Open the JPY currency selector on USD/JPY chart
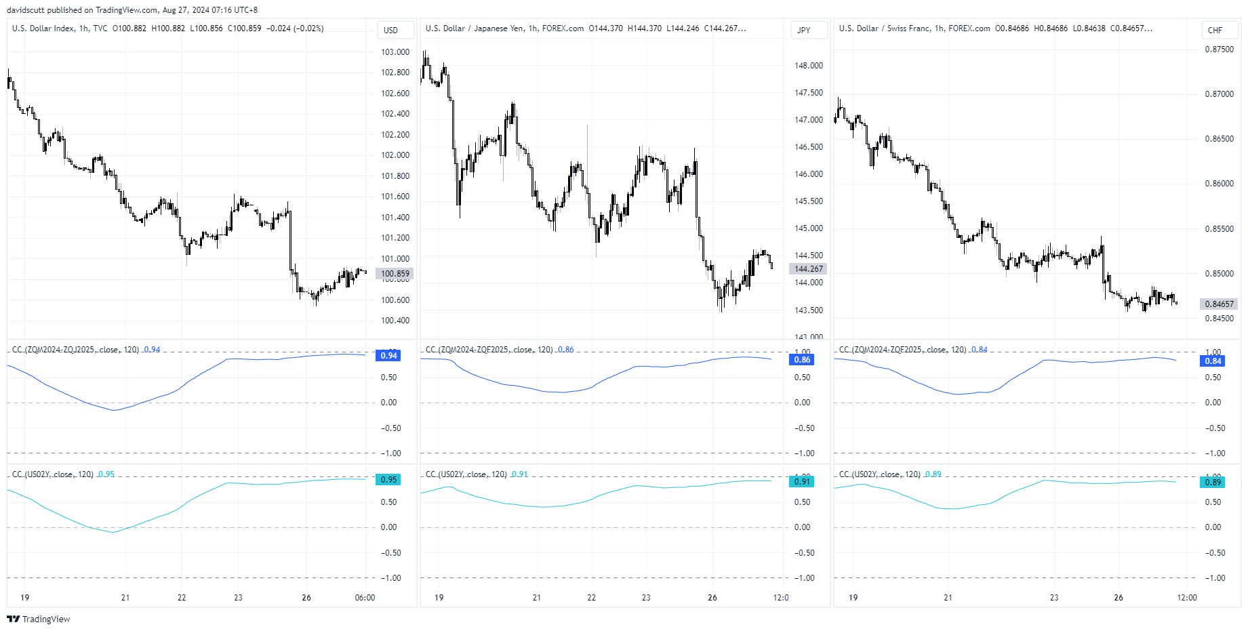The height and width of the screenshot is (631, 1248). 809,30
